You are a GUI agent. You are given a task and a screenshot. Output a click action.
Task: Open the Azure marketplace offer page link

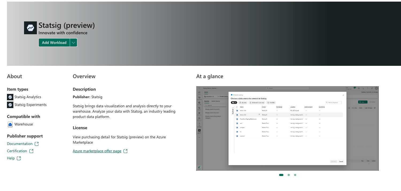pyautogui.click(x=97, y=151)
